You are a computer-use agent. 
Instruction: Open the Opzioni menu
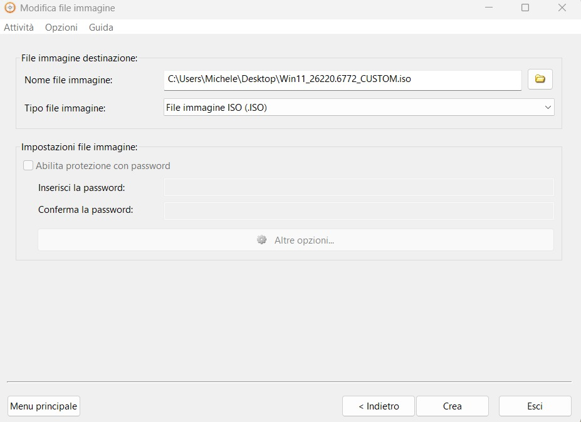[x=61, y=28]
